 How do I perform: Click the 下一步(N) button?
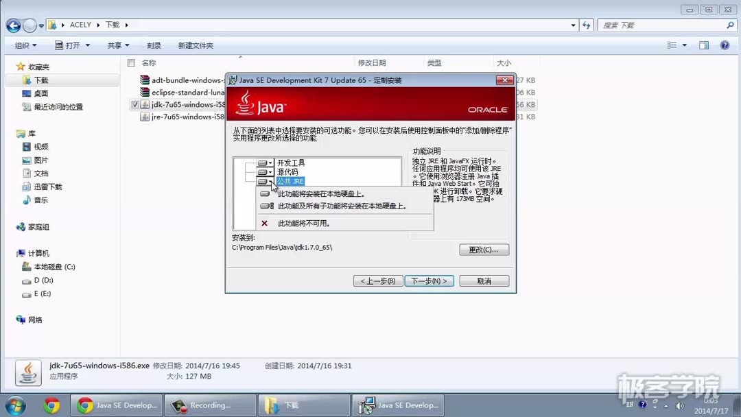[429, 281]
